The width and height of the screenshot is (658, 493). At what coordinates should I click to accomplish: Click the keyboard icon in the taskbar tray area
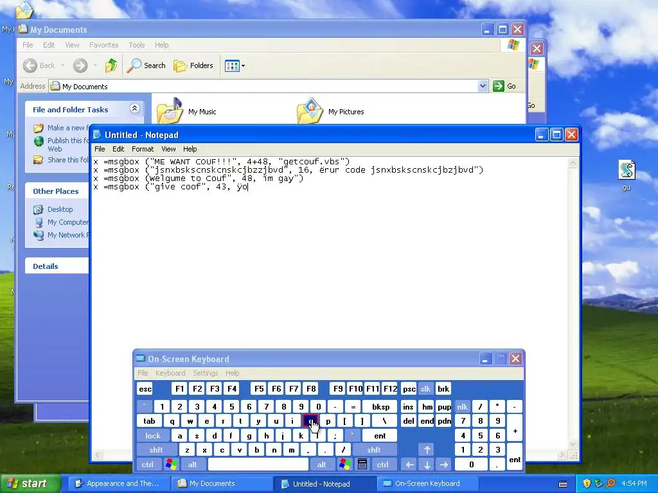click(563, 484)
